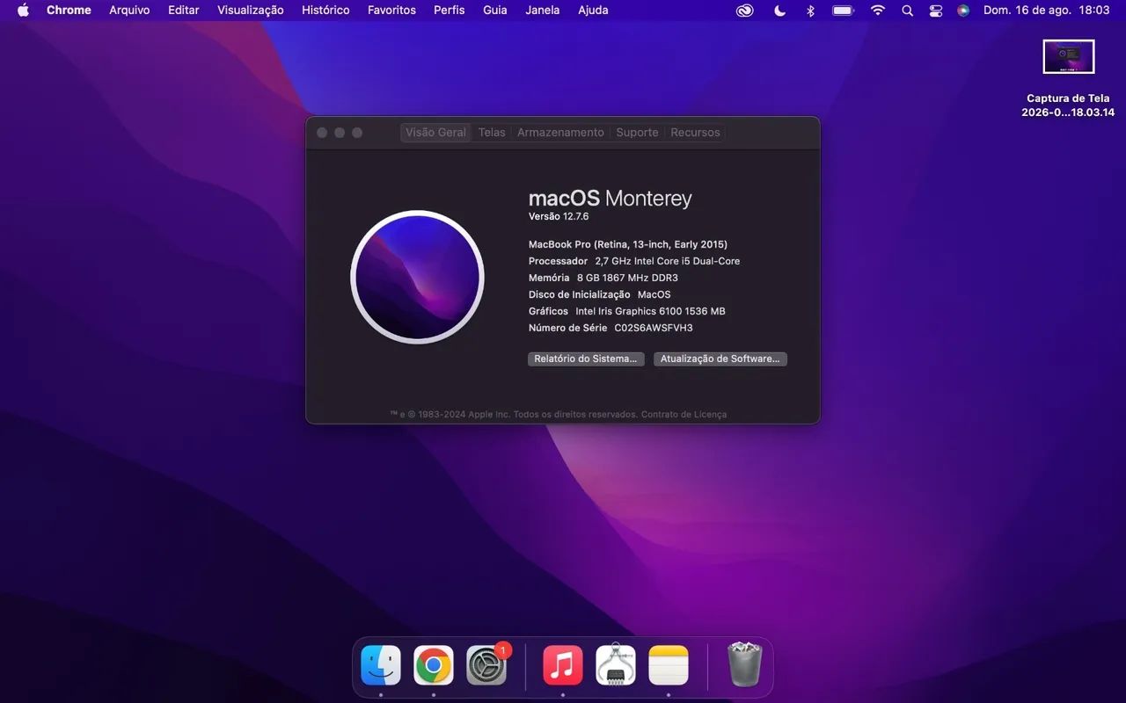Click the Atualização de Software button
The width and height of the screenshot is (1126, 703).
720,359
